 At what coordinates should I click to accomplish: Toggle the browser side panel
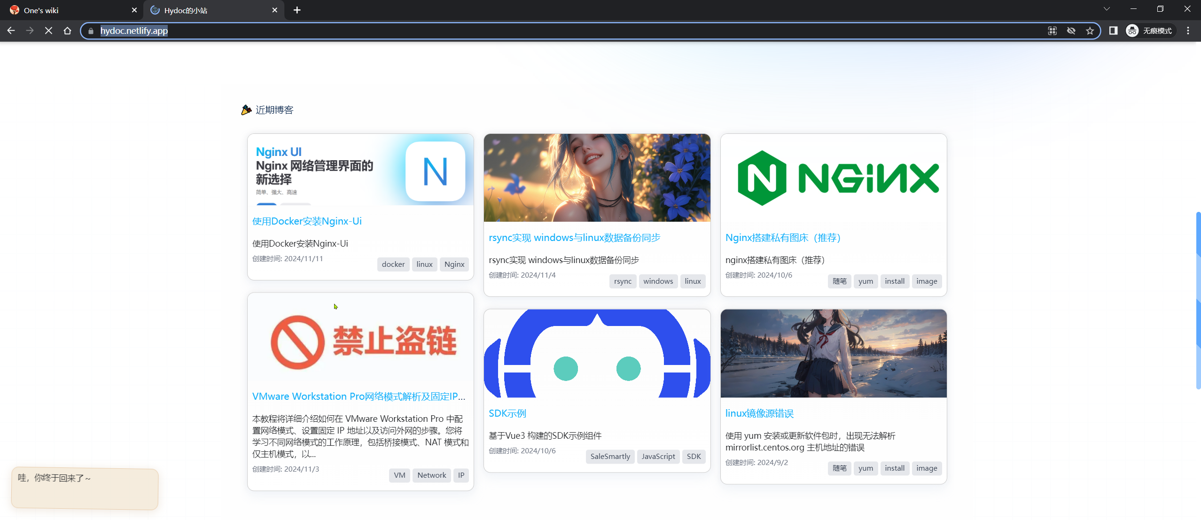(1113, 31)
